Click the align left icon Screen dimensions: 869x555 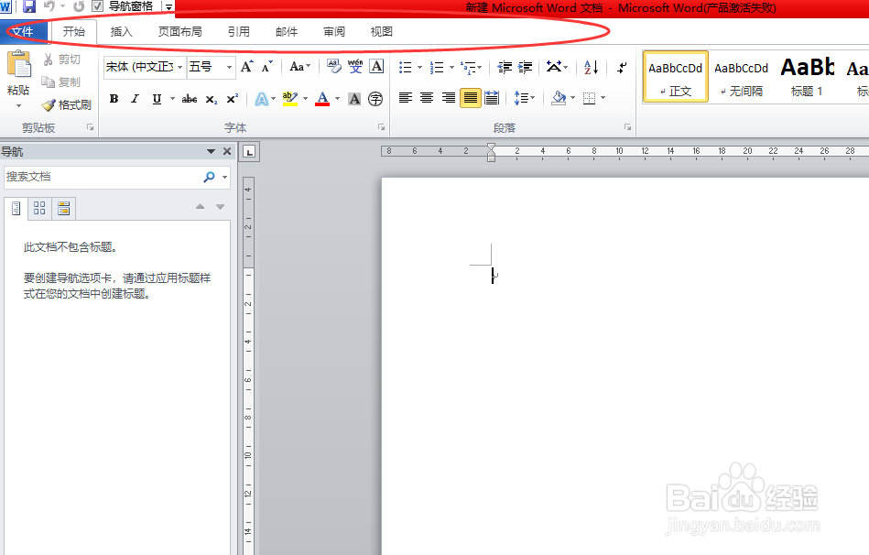click(x=405, y=98)
